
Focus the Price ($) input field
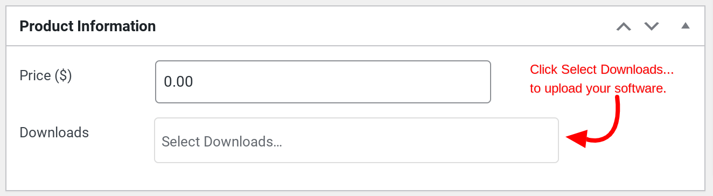(x=323, y=82)
